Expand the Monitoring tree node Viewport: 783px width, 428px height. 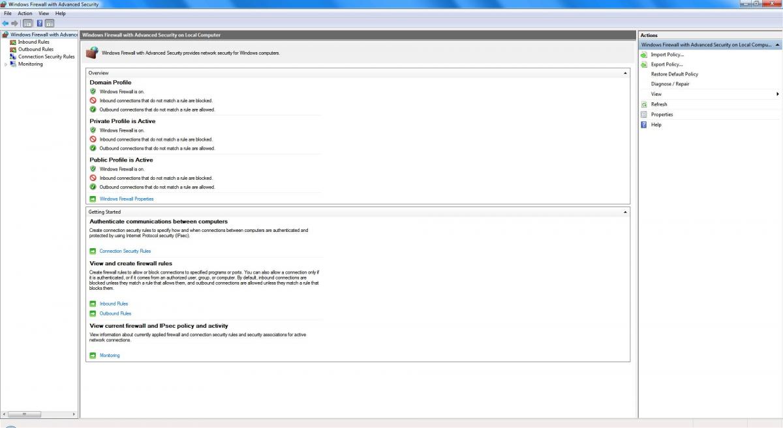coord(5,64)
